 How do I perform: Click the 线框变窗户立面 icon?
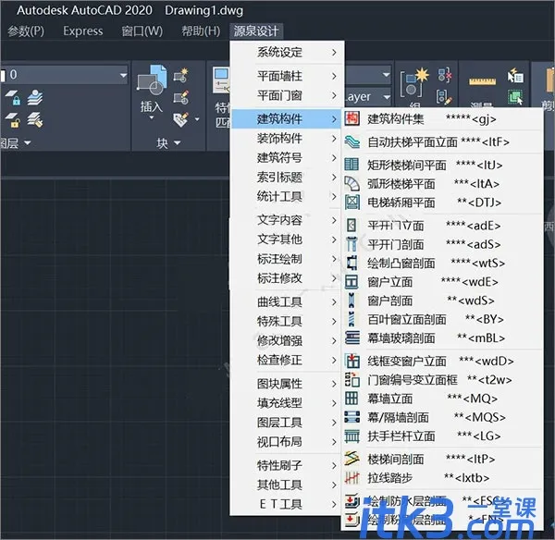coord(351,361)
